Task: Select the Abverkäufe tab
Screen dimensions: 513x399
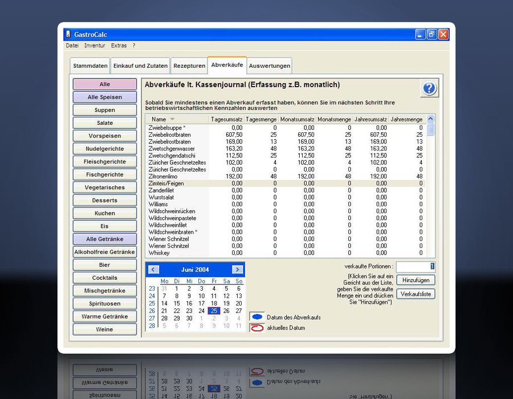Action: coord(227,65)
